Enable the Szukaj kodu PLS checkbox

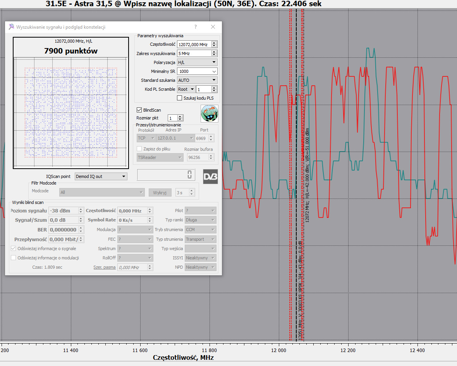(x=180, y=98)
